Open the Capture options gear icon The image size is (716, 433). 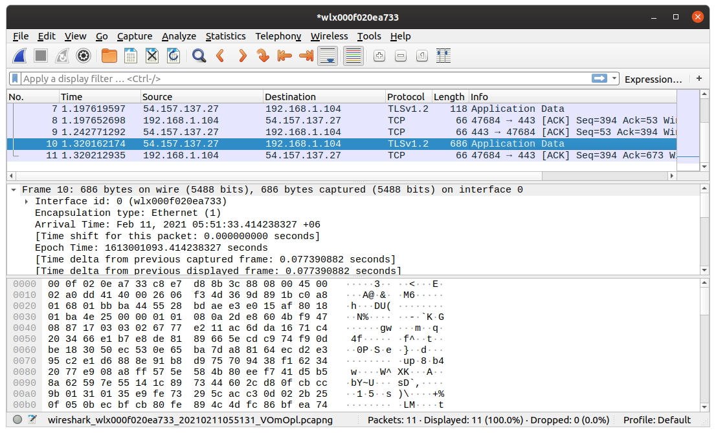point(83,56)
